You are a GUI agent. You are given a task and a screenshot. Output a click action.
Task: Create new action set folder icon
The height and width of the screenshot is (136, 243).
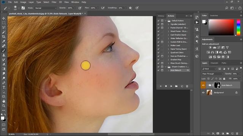click(x=176, y=86)
